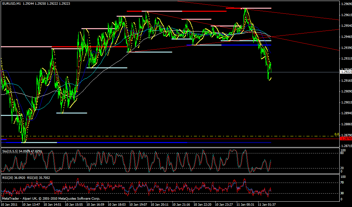Click the 1.29090 price axis label
The height and width of the screenshot is (207, 352).
click(x=346, y=91)
